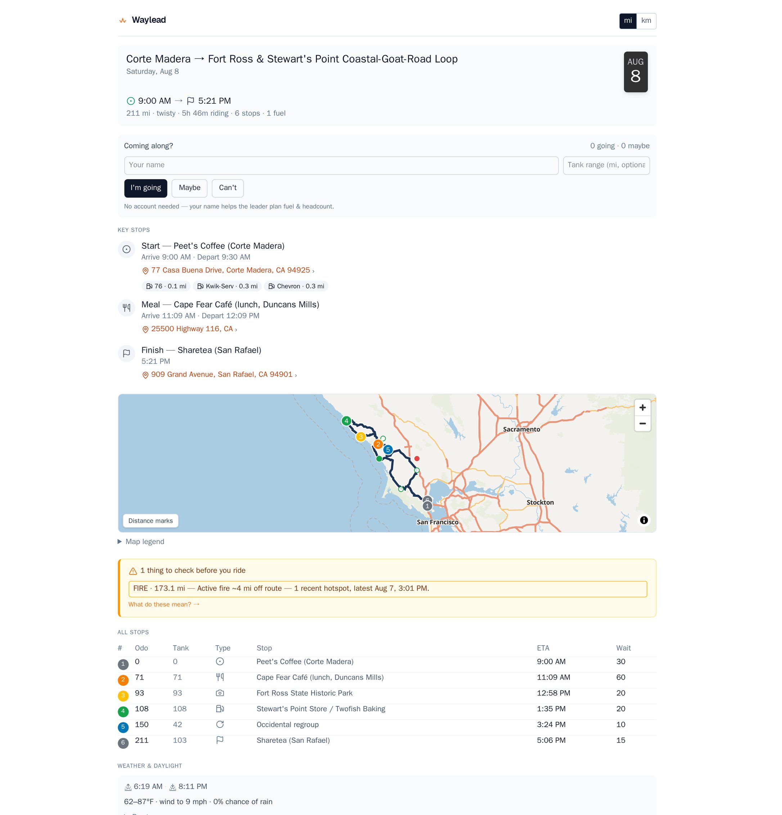Zoom in on the map
The image size is (782, 815).
(642, 407)
